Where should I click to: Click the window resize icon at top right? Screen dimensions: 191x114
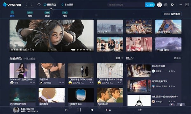(187, 5)
